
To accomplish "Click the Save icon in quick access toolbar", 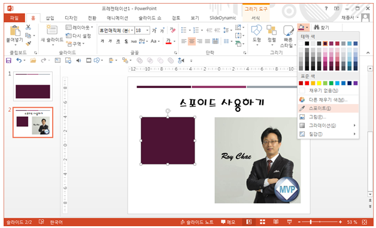I will (x=8, y=60).
